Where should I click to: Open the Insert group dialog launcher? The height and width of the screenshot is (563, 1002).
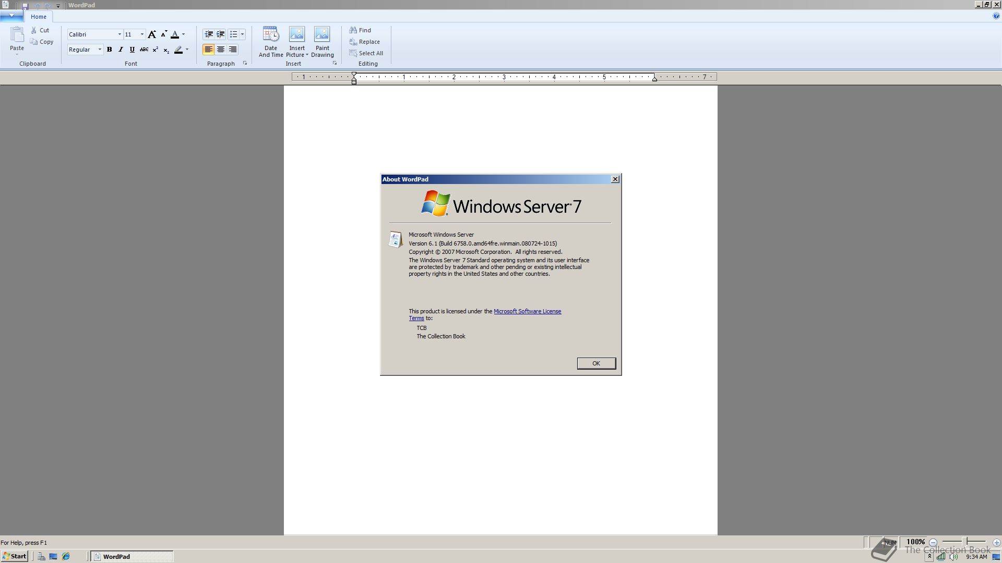pyautogui.click(x=335, y=63)
